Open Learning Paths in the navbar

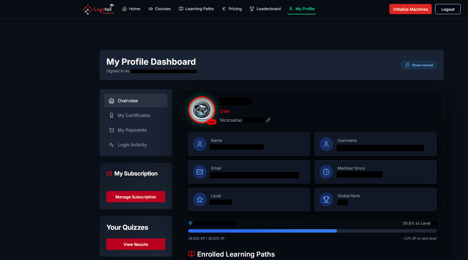click(196, 9)
